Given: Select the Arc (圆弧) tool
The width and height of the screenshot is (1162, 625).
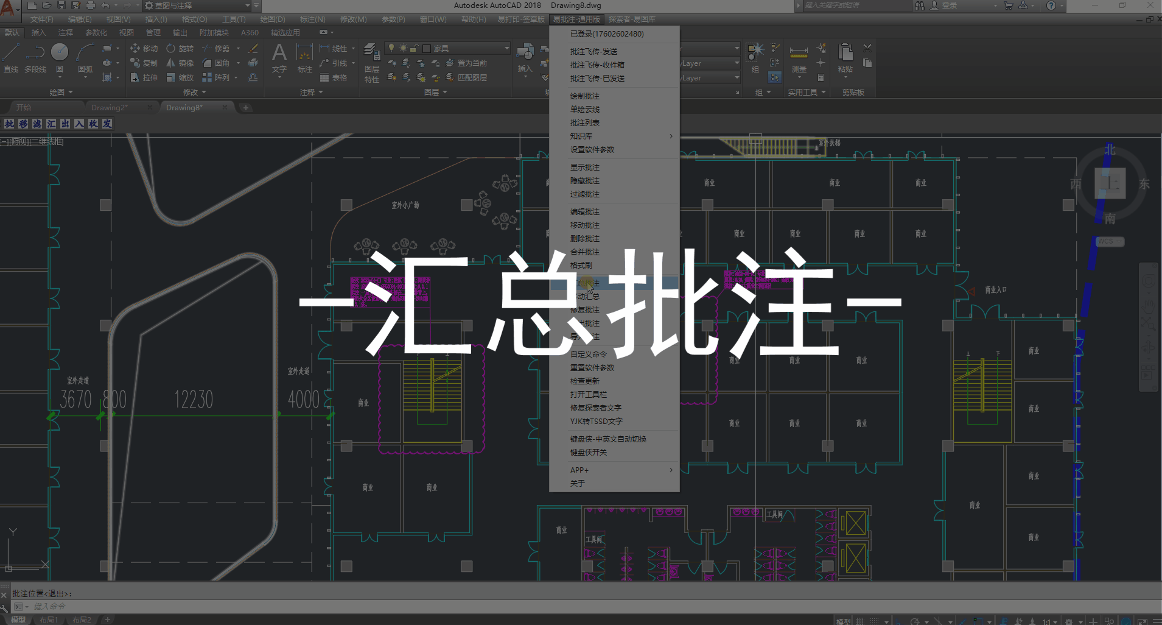Looking at the screenshot, I should click(85, 58).
